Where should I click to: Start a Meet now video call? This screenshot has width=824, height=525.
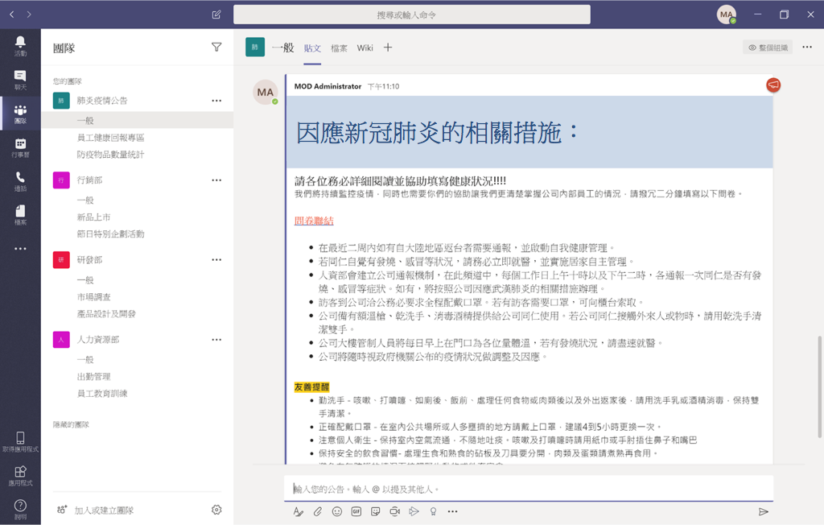tap(395, 511)
